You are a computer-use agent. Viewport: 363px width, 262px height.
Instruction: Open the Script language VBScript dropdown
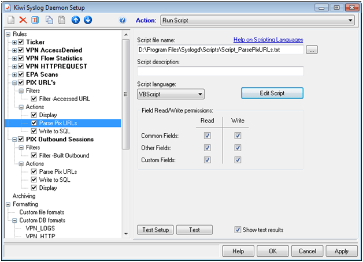(x=171, y=93)
